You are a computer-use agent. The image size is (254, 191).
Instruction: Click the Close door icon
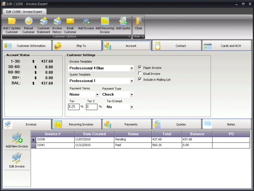[138, 21]
